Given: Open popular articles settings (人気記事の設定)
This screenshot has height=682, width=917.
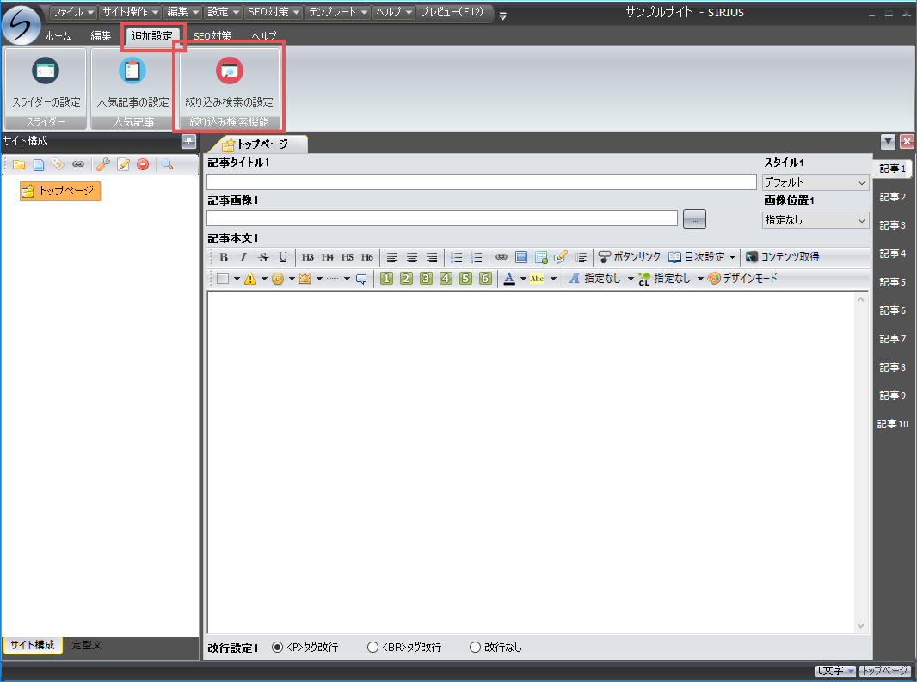Looking at the screenshot, I should [x=132, y=83].
